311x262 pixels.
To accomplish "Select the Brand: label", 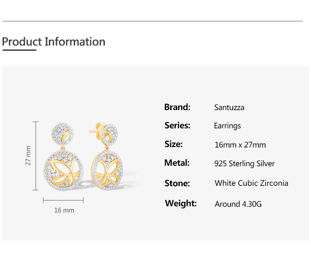I will pyautogui.click(x=177, y=107).
